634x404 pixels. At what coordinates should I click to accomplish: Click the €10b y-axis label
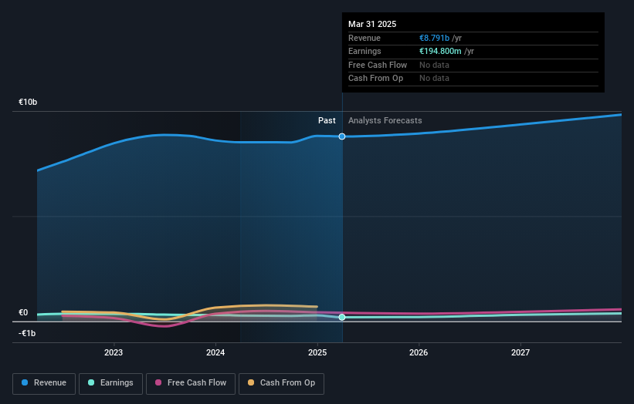28,102
